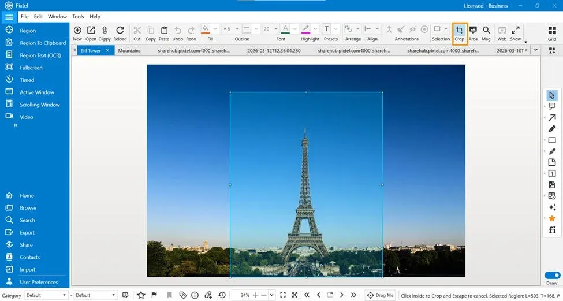The width and height of the screenshot is (563, 301).
Task: Select the arrow pointer tool in right palette
Action: point(552,95)
